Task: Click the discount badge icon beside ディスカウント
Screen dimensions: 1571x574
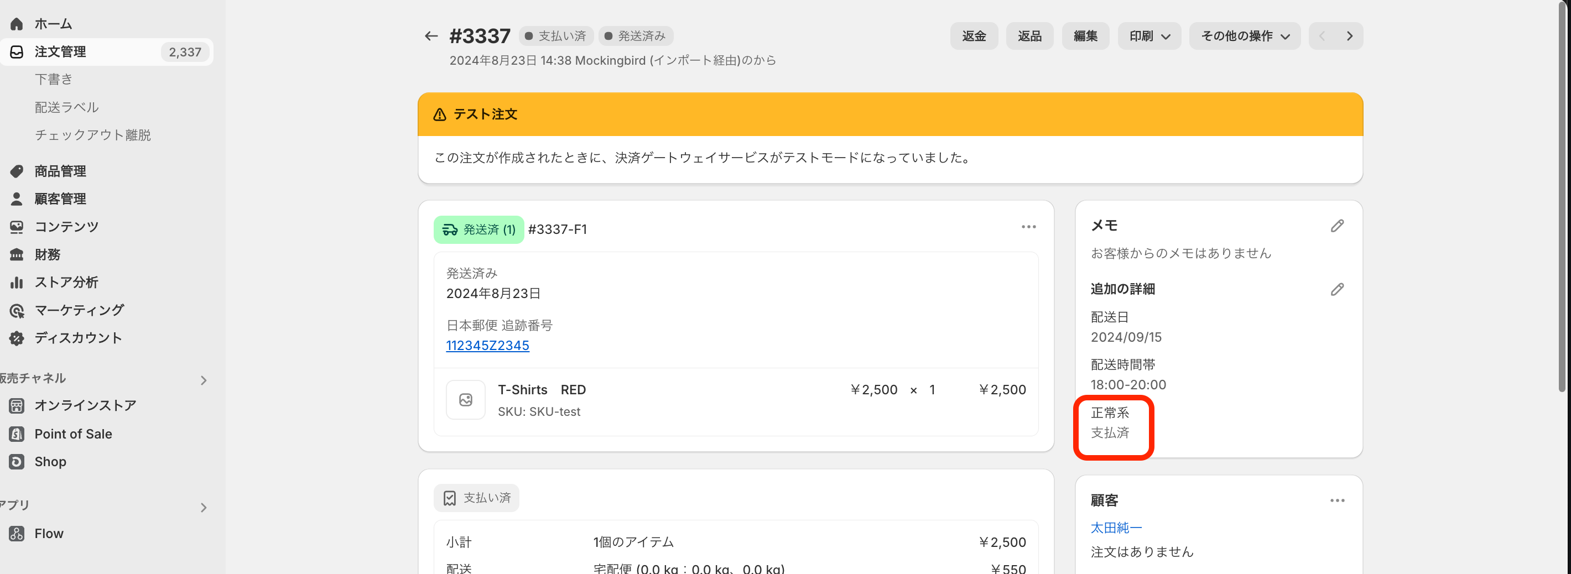Action: (17, 337)
